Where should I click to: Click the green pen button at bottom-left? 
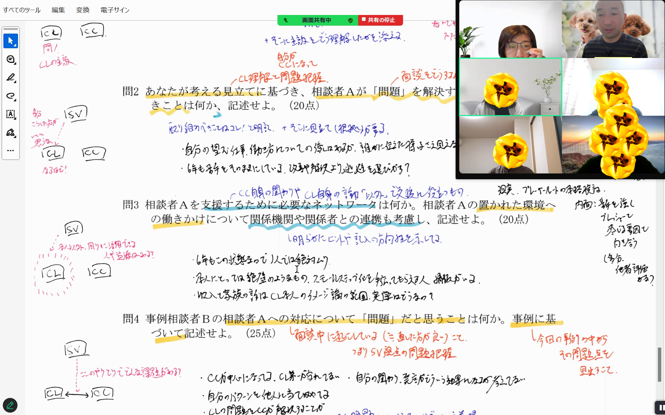[x=10, y=405]
